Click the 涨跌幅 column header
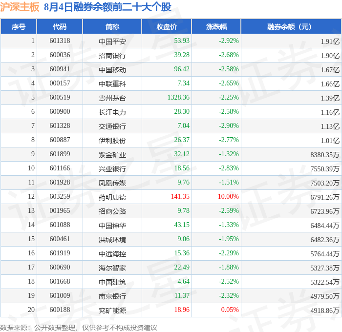The image size is (342, 332). [x=216, y=26]
